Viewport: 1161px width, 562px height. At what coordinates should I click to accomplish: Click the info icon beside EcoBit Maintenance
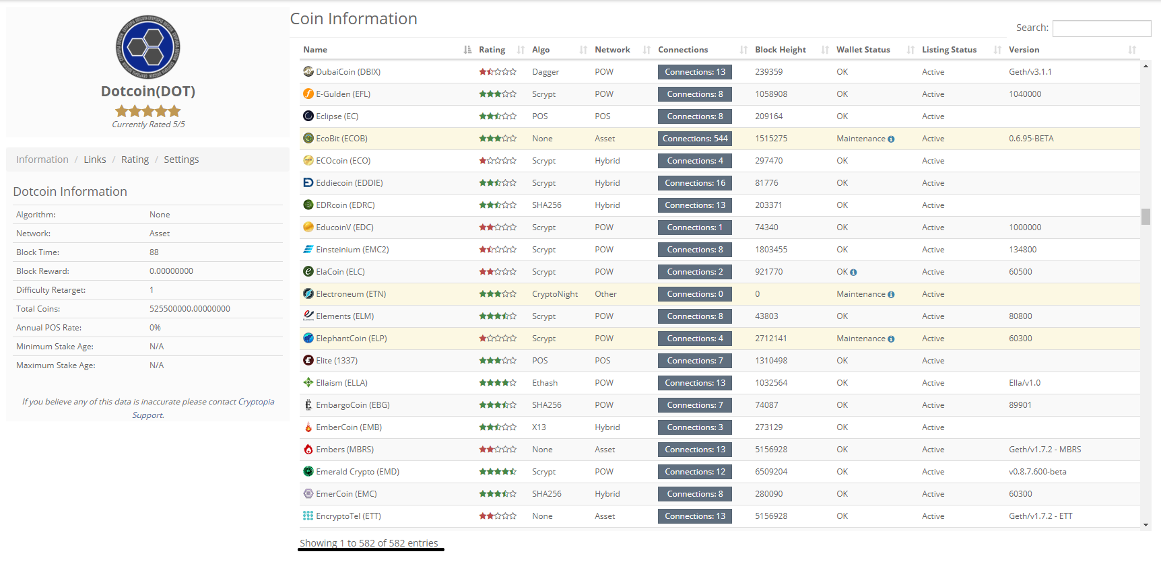coord(891,139)
